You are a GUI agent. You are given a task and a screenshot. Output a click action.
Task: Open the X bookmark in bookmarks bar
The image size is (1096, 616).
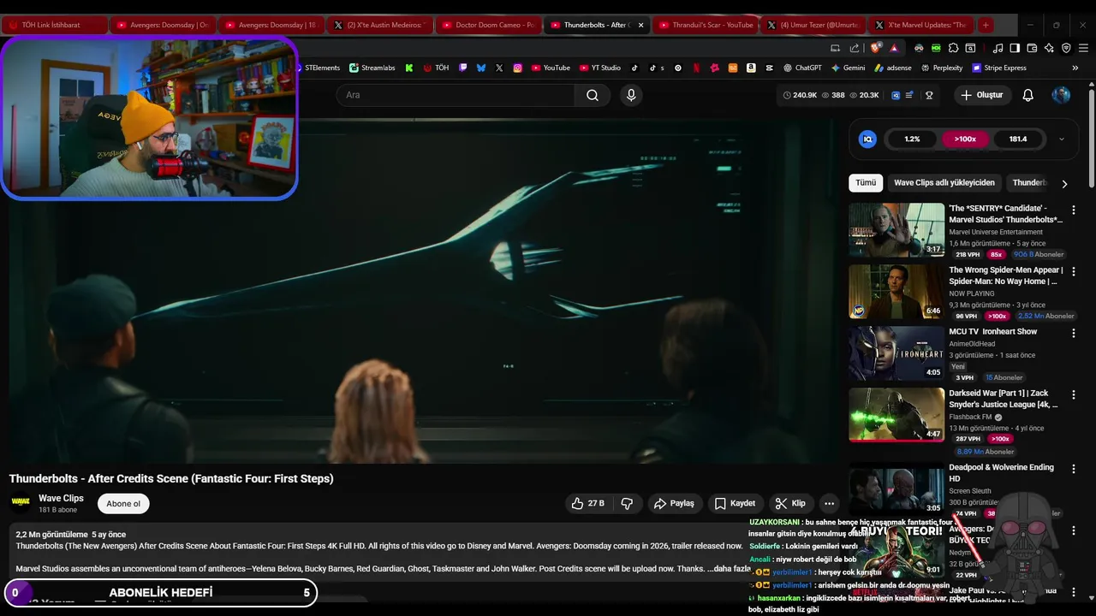click(x=499, y=68)
